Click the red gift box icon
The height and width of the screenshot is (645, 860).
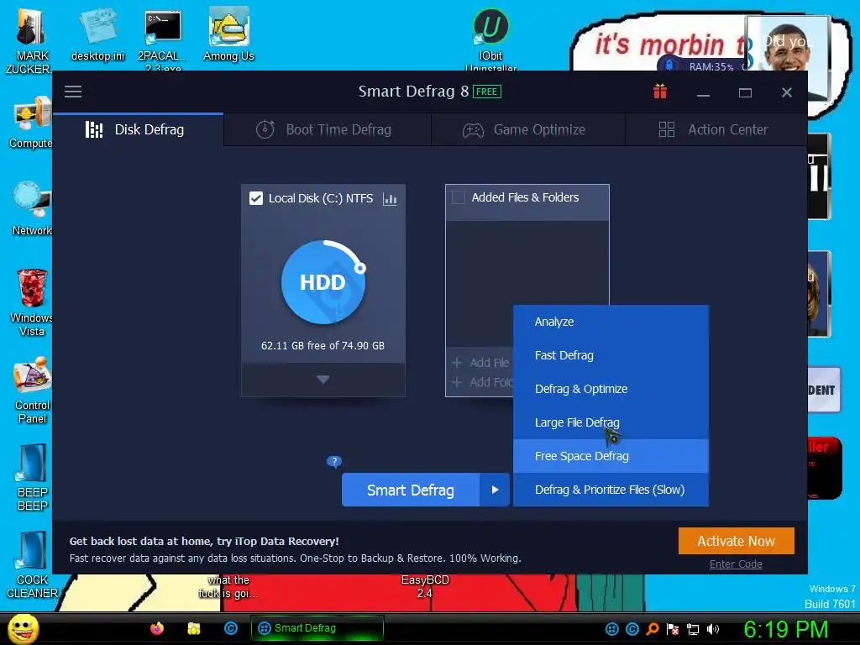click(x=660, y=92)
